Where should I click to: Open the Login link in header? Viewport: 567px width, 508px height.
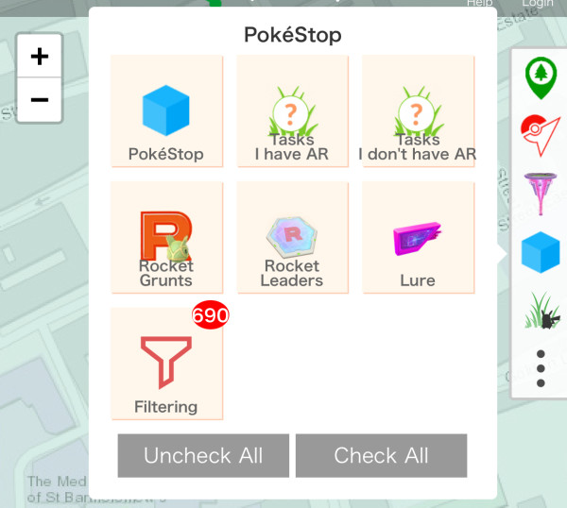(x=538, y=4)
